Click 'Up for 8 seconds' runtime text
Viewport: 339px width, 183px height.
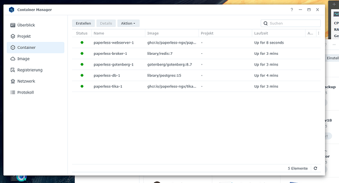click(269, 43)
